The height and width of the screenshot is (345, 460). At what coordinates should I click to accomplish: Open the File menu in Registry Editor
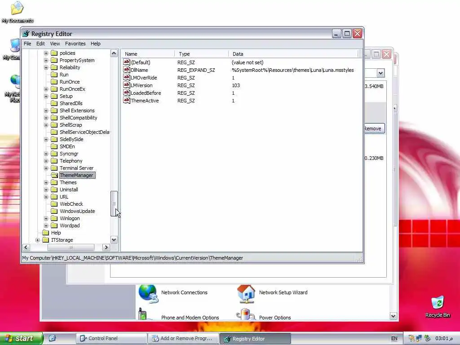27,44
